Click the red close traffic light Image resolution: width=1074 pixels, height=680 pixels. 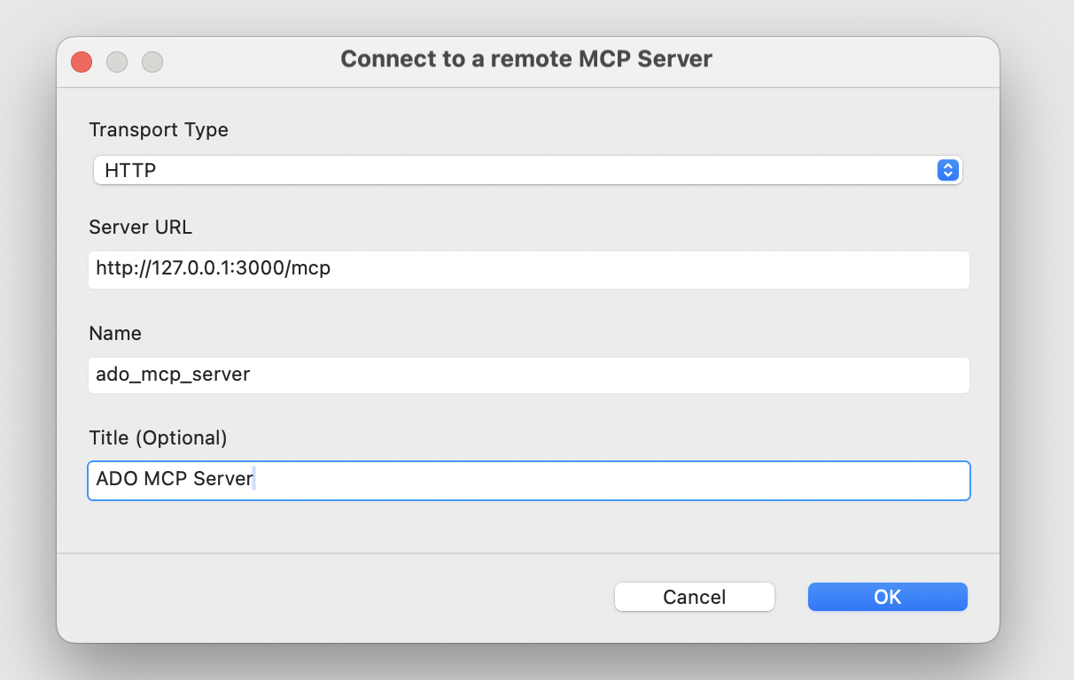(81, 62)
